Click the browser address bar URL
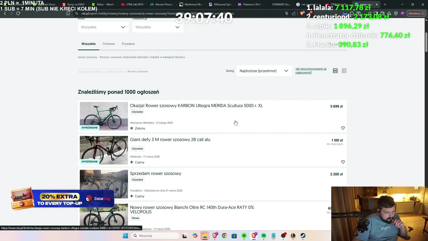Image resolution: width=428 pixels, height=241 pixels. pos(157,13)
